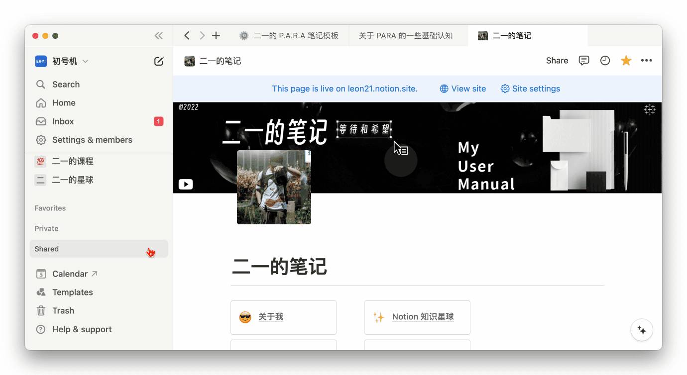Click the sparkle grid icon on cover corner
The width and height of the screenshot is (687, 375).
(650, 110)
